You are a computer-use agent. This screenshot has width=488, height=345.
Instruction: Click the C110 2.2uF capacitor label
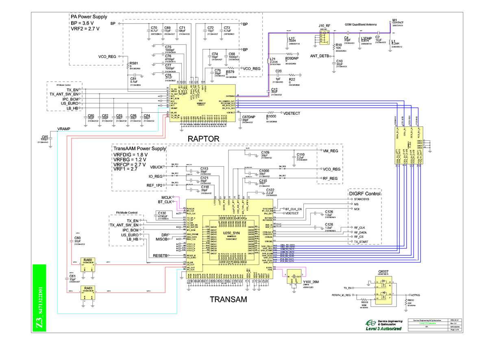coord(300,156)
